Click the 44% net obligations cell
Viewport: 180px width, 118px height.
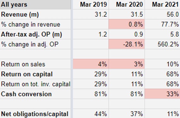[x=91, y=114]
